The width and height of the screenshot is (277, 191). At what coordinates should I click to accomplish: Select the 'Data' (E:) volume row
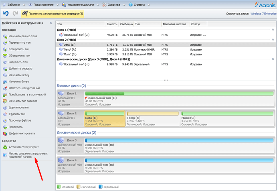pos(166,45)
